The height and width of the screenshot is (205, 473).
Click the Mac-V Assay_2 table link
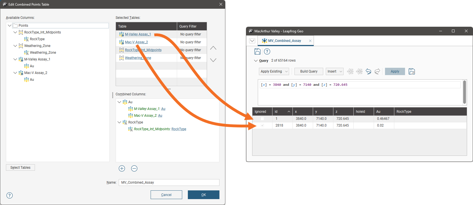(x=137, y=42)
